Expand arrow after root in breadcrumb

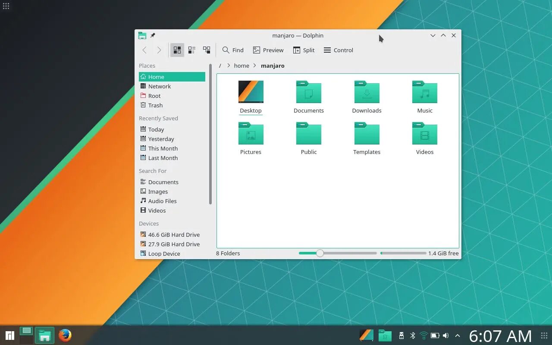pyautogui.click(x=229, y=66)
